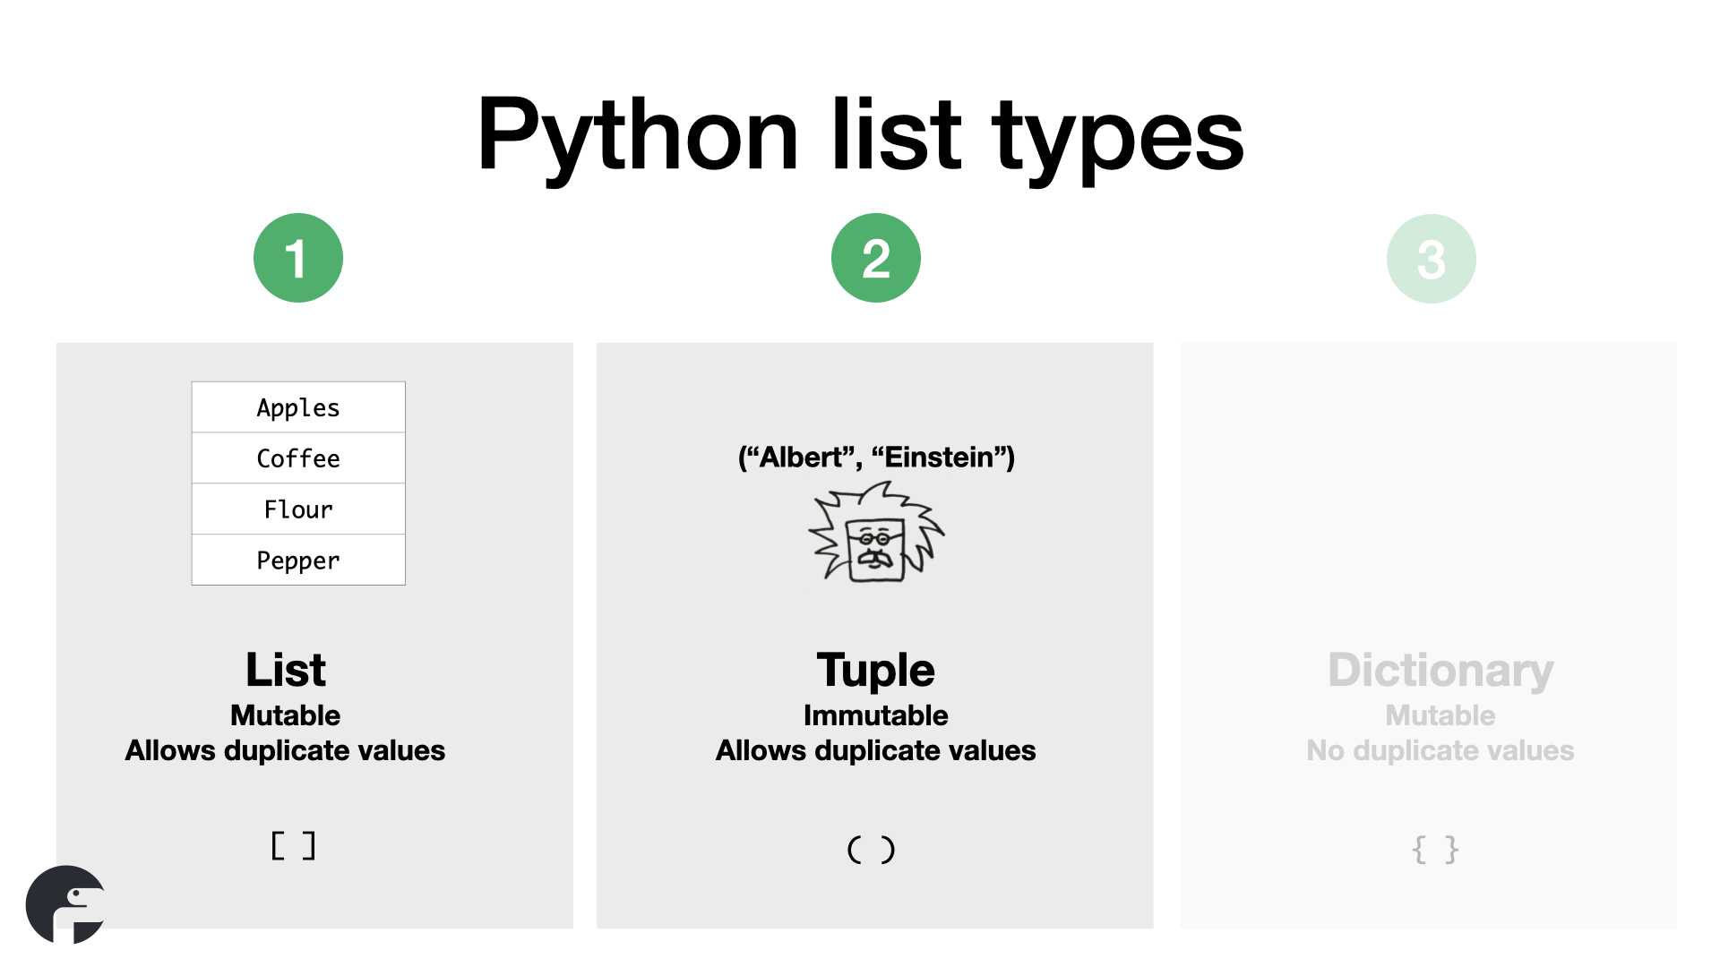Click the faded Dictionary heading
This screenshot has width=1720, height=967.
(1440, 670)
